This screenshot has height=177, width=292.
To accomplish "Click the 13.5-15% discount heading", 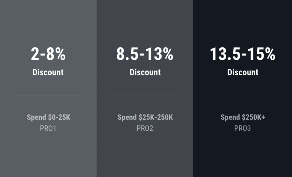I will point(242,54).
